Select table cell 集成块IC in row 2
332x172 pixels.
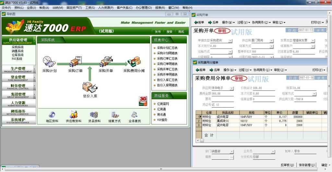[x=228, y=121]
